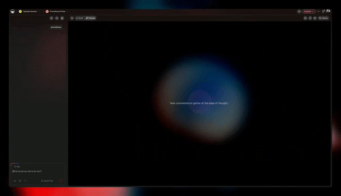Focus the 'What would you like to do next?' input
Image resolution: width=341 pixels, height=196 pixels.
[x=38, y=171]
